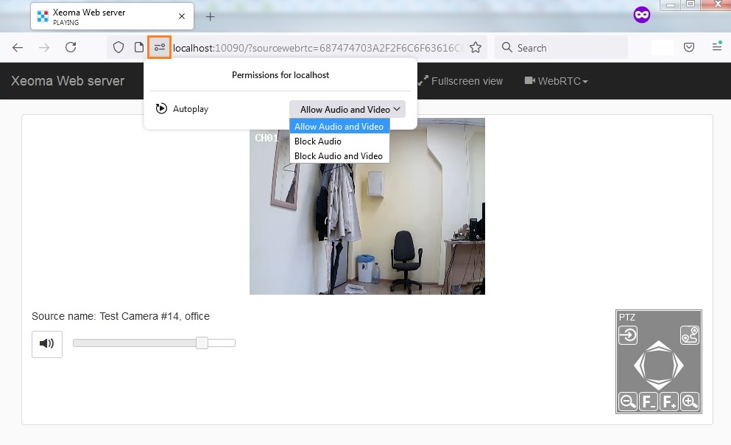Open a new tab with the plus button
Screen dimensions: 731x445
click(x=211, y=17)
